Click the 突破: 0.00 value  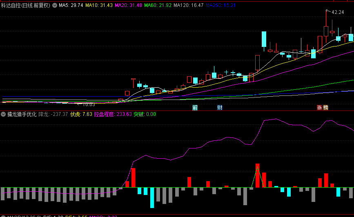tap(145, 114)
